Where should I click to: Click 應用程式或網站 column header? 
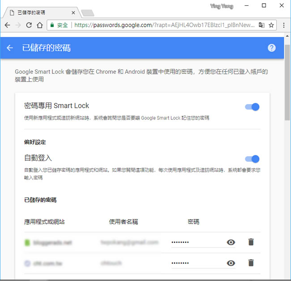[x=44, y=221]
